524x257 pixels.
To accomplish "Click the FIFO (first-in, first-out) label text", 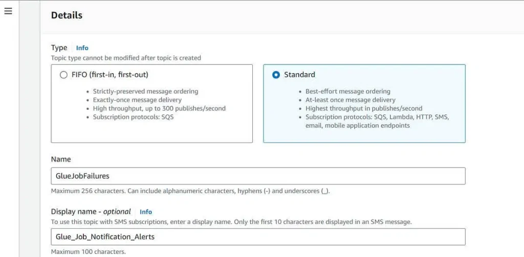I will [x=110, y=75].
